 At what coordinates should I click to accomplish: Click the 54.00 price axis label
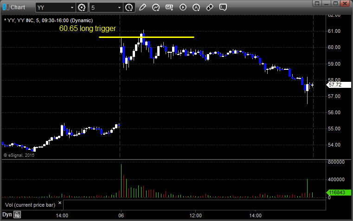click(334, 145)
